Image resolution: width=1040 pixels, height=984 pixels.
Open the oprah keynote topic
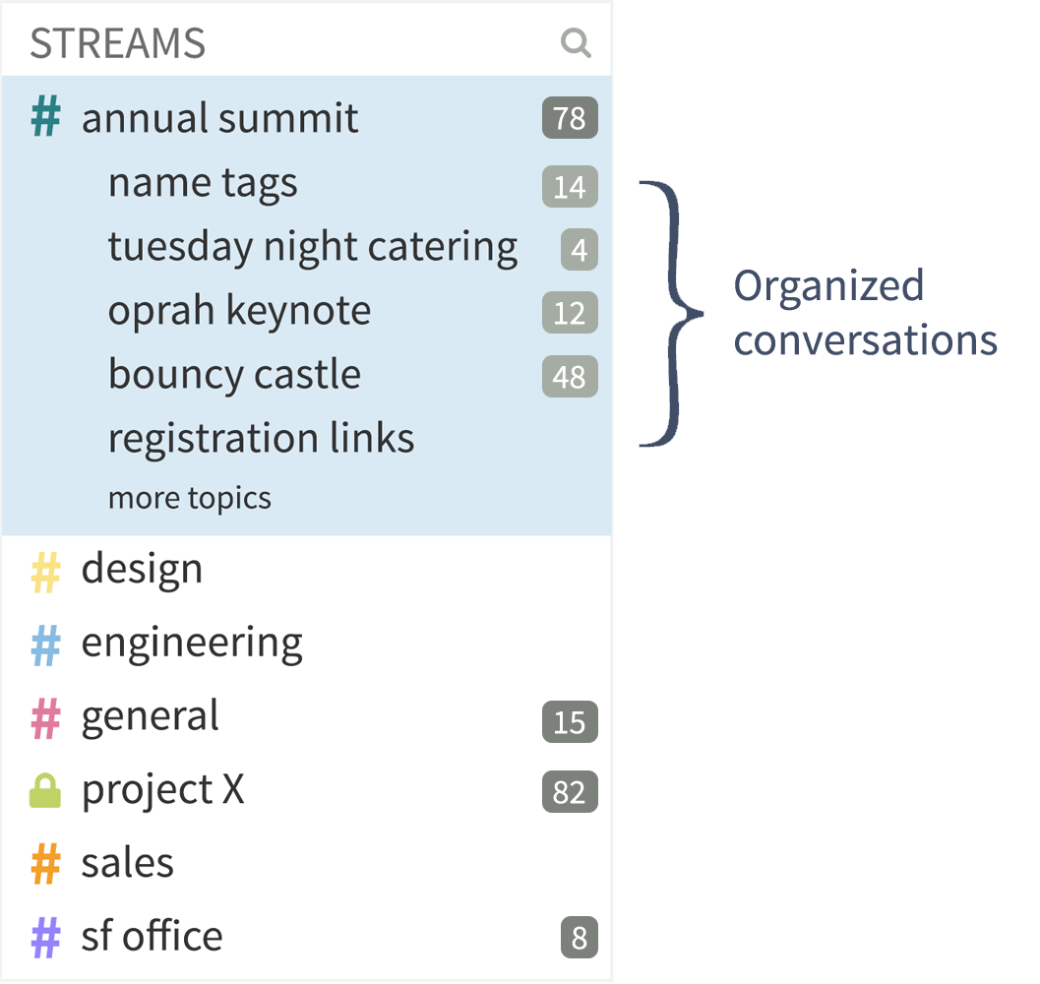pos(239,310)
